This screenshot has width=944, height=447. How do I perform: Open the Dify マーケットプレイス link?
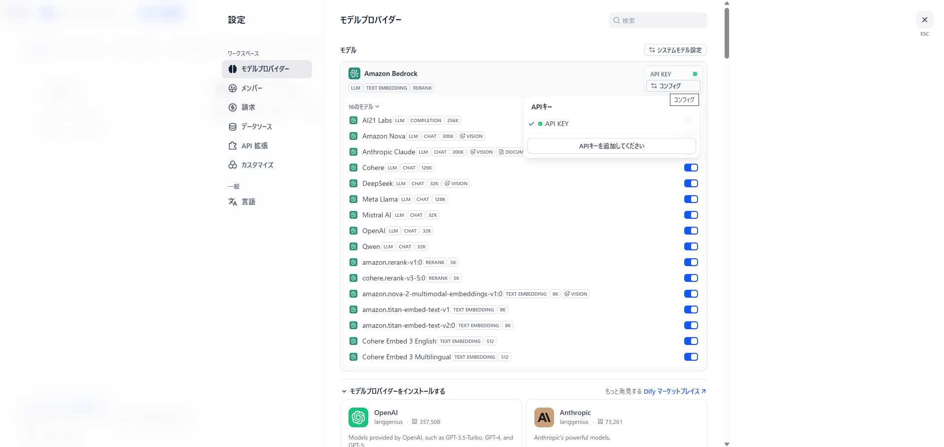[674, 391]
